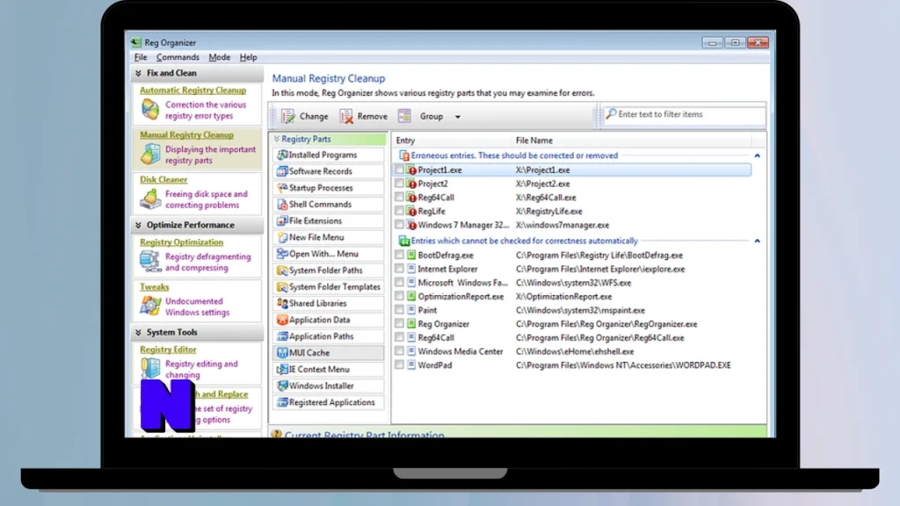Tick the Internet Explorer entry checkbox
The height and width of the screenshot is (506, 900).
coord(399,269)
